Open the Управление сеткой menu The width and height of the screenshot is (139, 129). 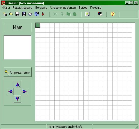tap(63, 8)
